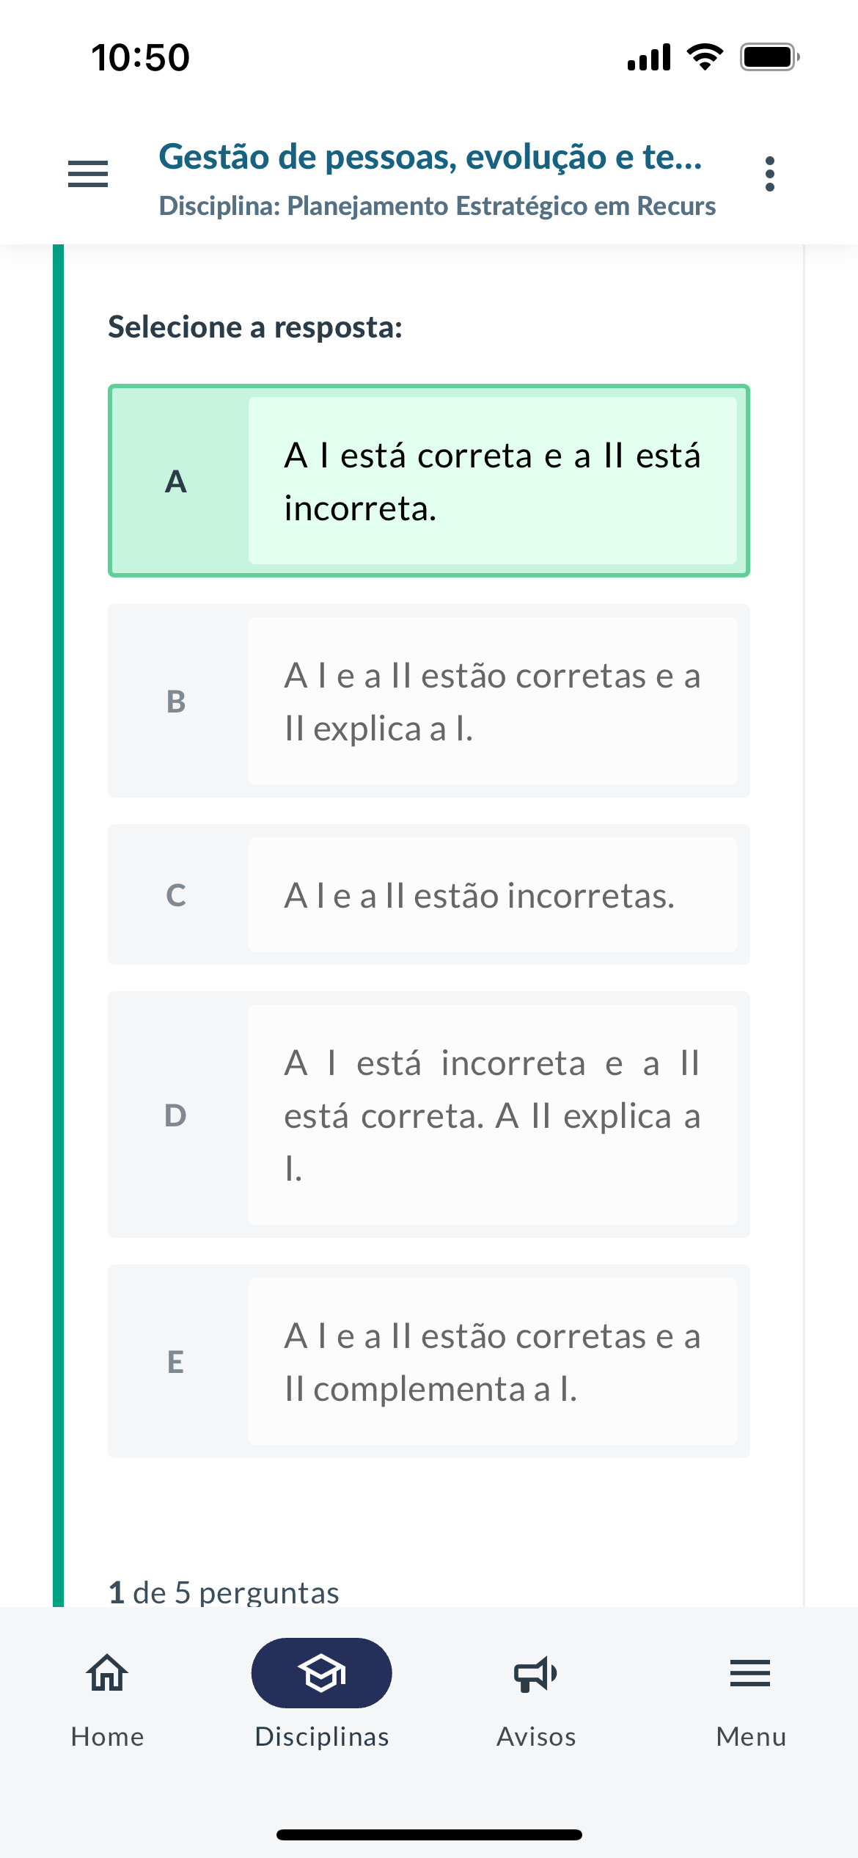Select answer A: I correta, II incorreta
The height and width of the screenshot is (1858, 858).
tap(492, 481)
